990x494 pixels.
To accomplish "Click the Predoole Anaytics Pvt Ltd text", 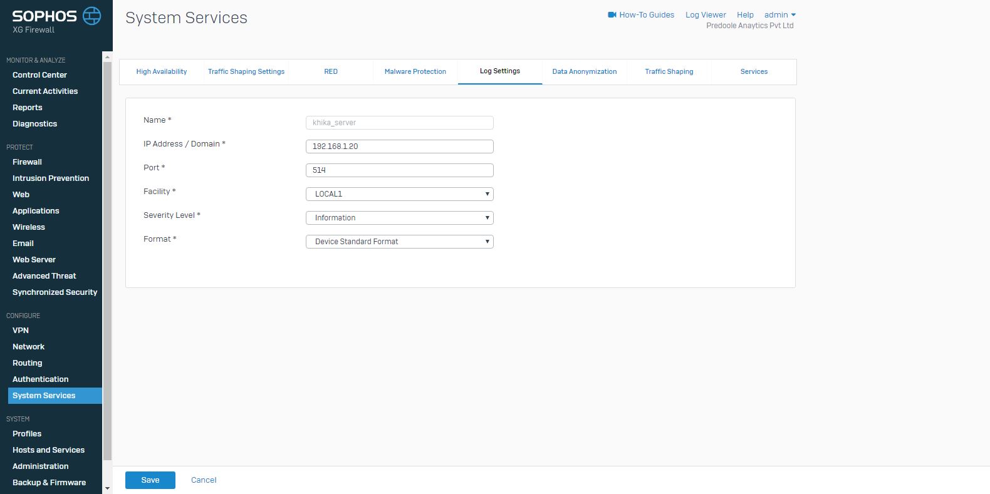I will 750,26.
